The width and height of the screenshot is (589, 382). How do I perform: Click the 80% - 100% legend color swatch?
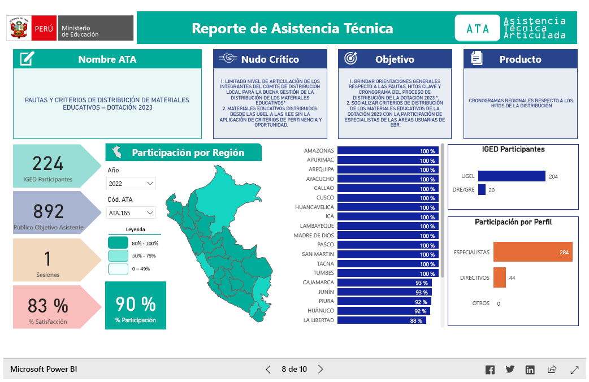[x=118, y=242]
